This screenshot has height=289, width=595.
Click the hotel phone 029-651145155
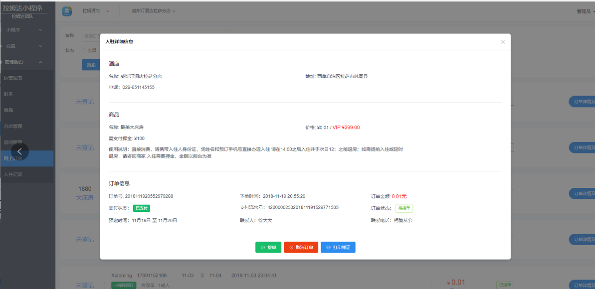click(138, 87)
